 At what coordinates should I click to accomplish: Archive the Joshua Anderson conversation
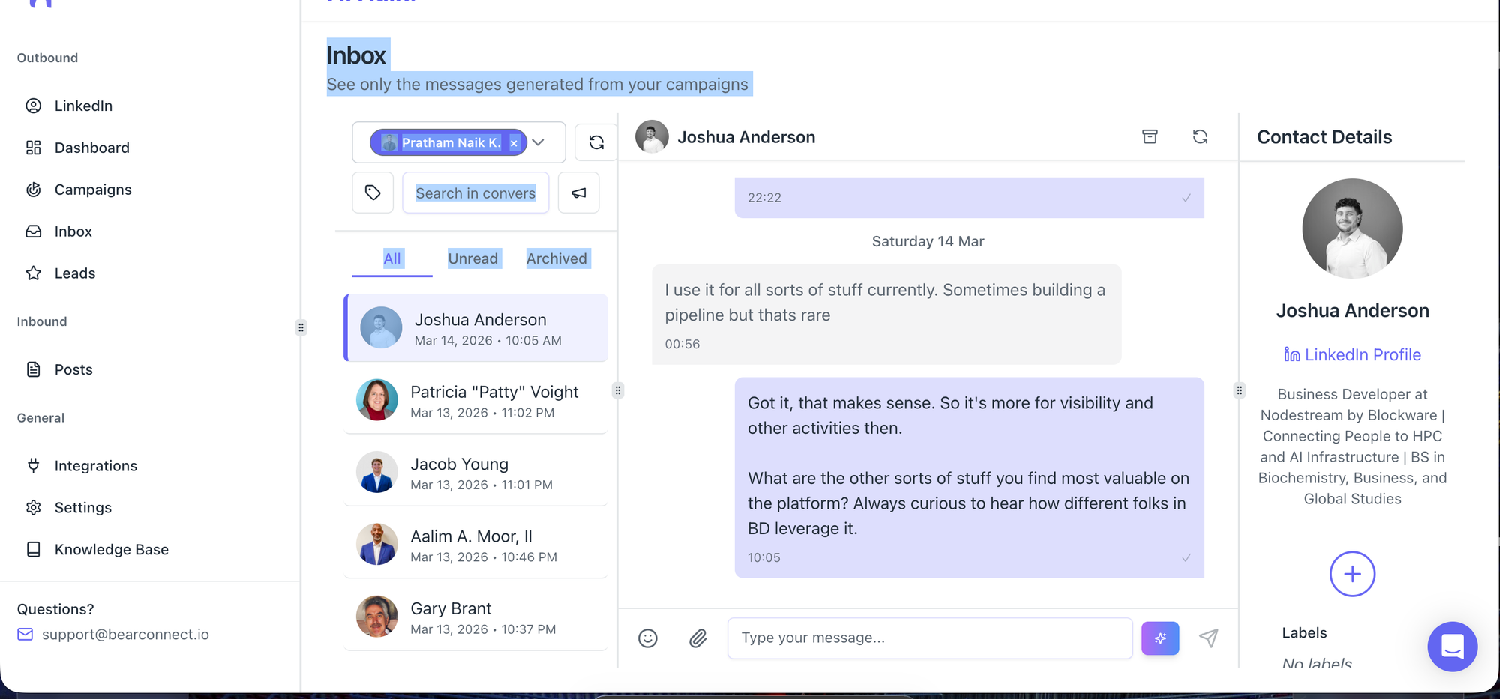pos(1149,136)
